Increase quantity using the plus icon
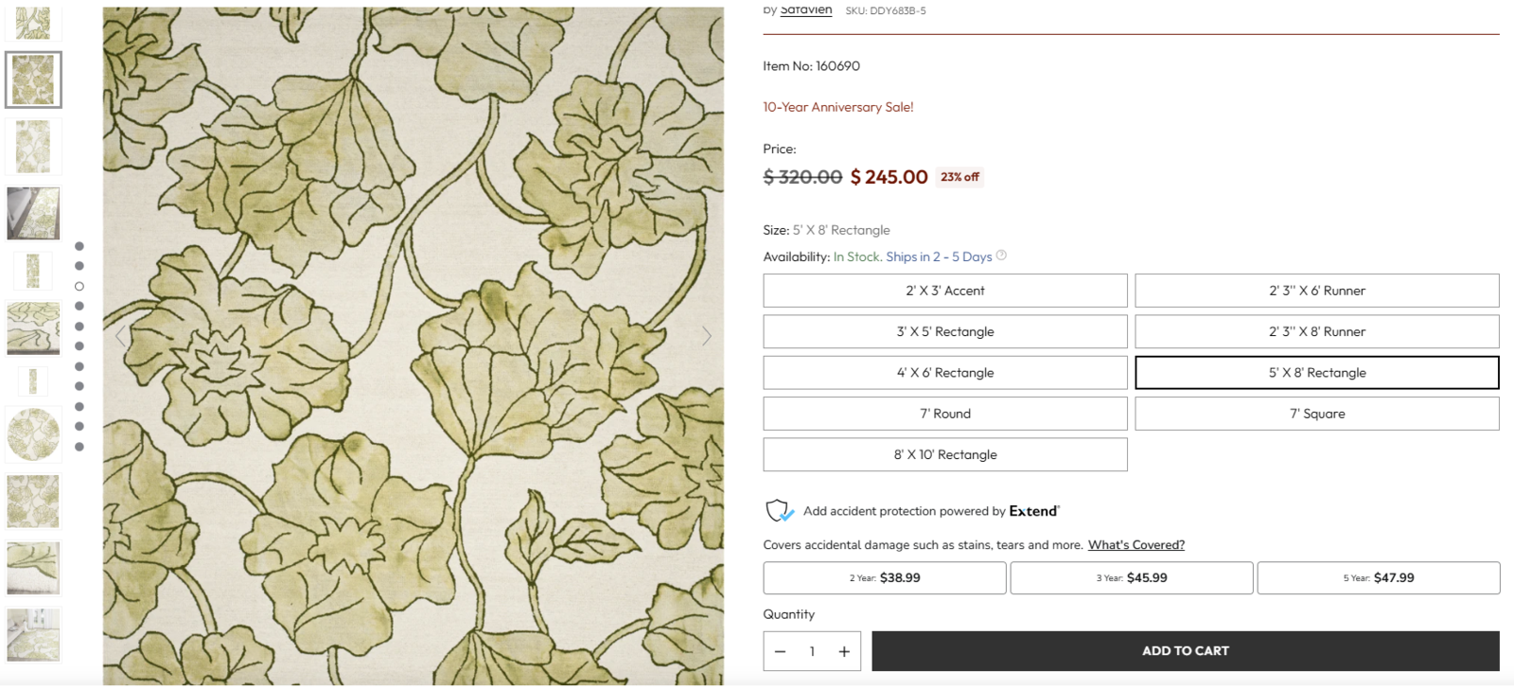Image resolution: width=1514 pixels, height=689 pixels. click(x=843, y=651)
